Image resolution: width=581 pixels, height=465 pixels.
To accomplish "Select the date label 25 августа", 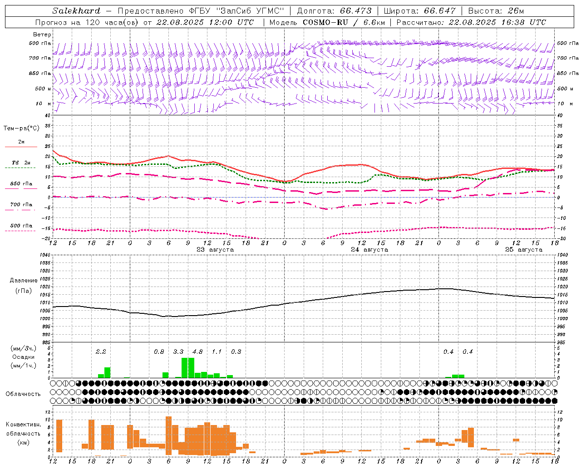I will tap(524, 250).
